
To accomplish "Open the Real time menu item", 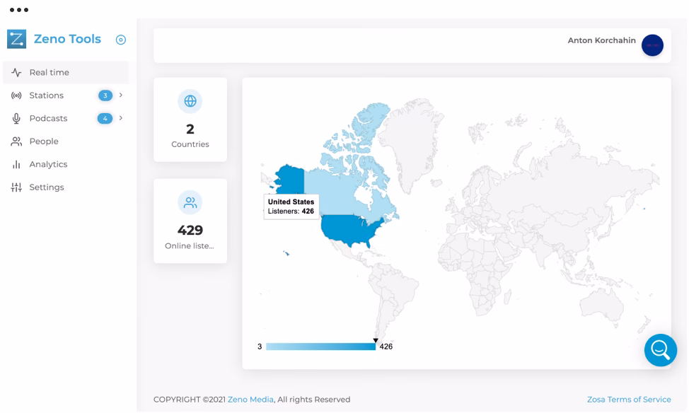I will (x=49, y=72).
